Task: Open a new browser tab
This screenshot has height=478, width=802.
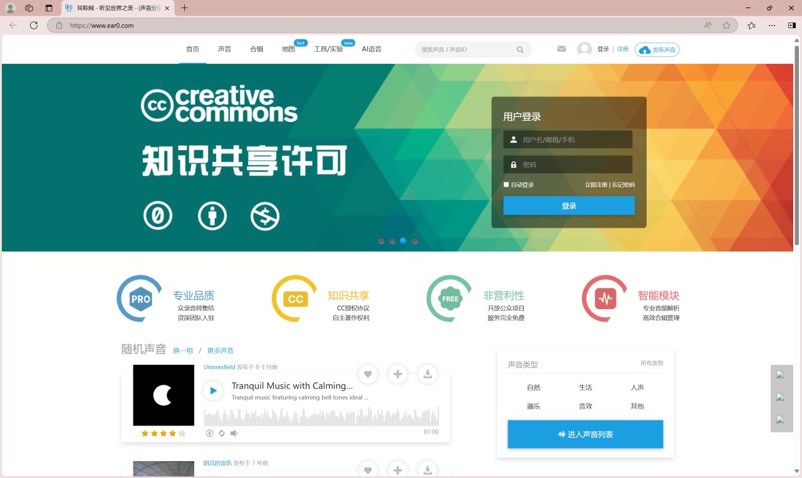Action: click(184, 8)
